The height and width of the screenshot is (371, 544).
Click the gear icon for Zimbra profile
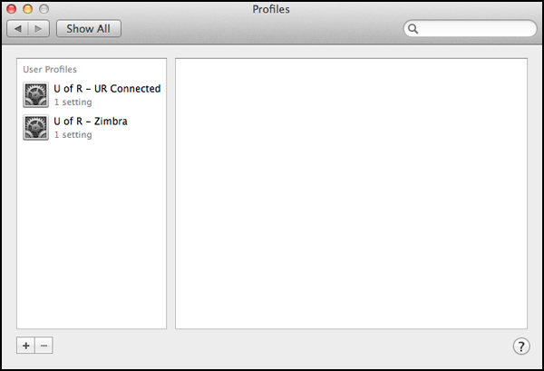(35, 127)
